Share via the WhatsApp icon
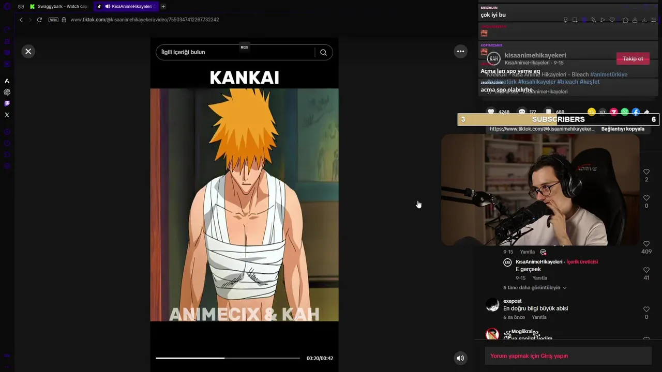The image size is (662, 372). [x=625, y=112]
